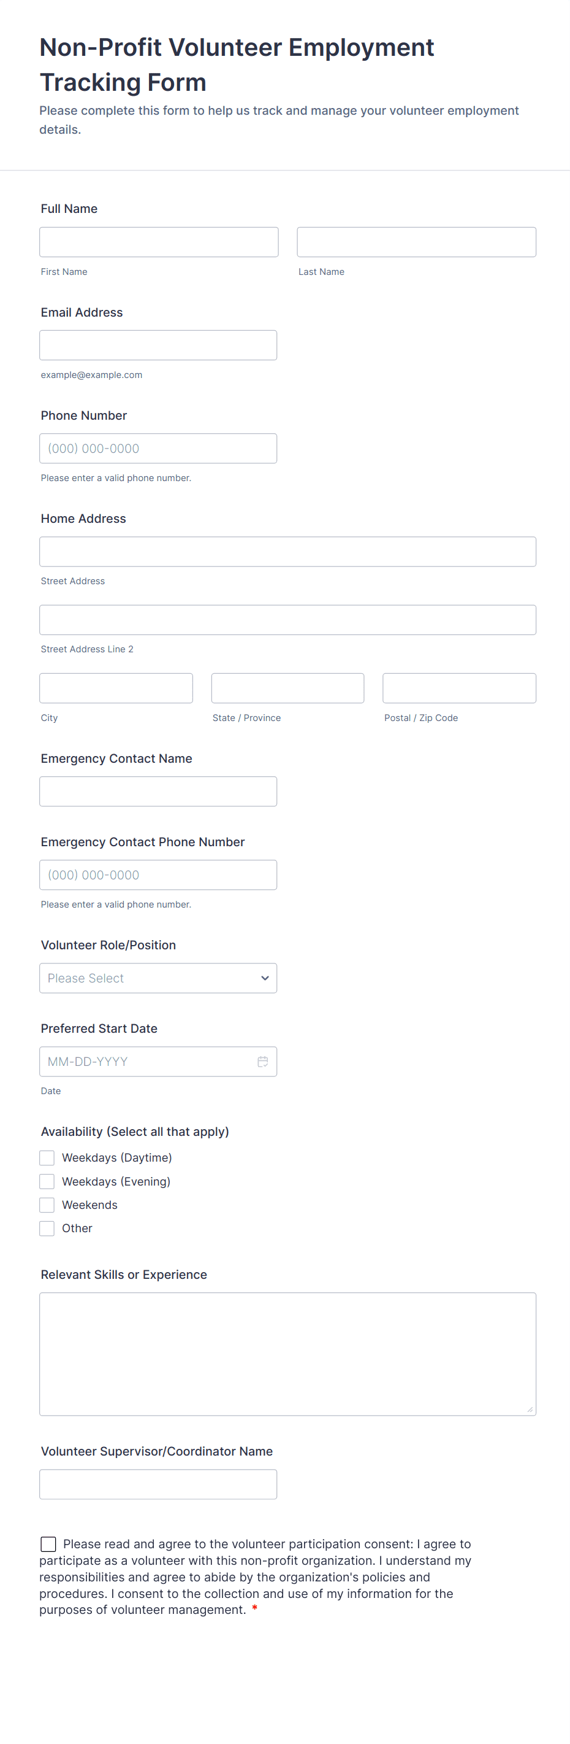Focus the City input box
Screen dimensions: 570x1744
[x=116, y=687]
